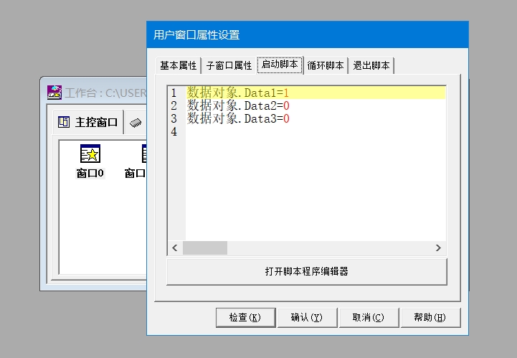Click the horizontal scrollbar thumb
Viewport: 517px width, 358px height.
coord(204,248)
